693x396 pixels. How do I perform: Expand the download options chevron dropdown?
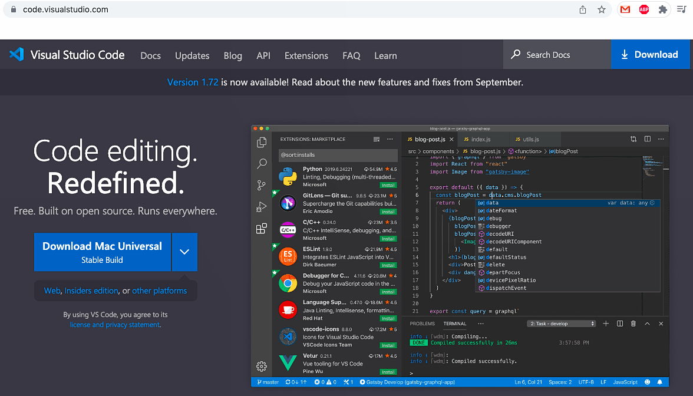184,252
